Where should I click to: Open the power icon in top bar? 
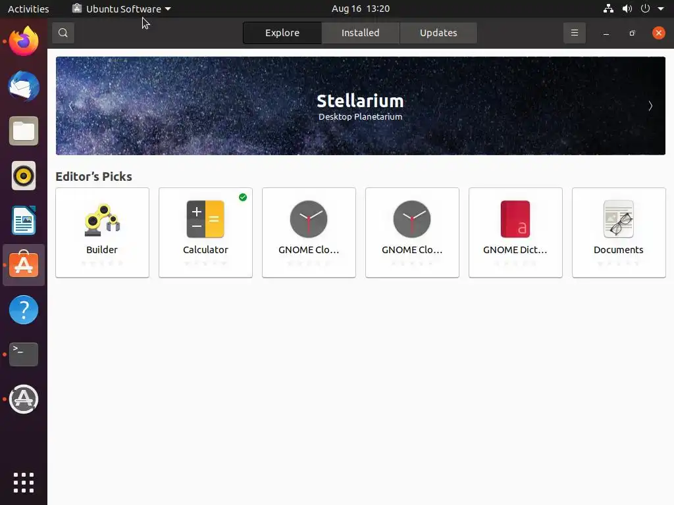tap(645, 9)
